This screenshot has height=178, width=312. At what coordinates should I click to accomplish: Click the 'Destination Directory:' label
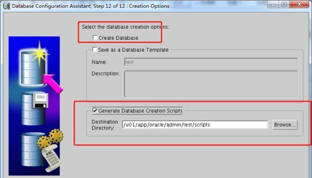[105, 125]
